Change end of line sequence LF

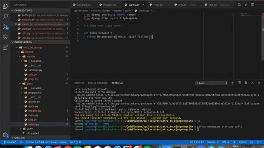[234, 142]
